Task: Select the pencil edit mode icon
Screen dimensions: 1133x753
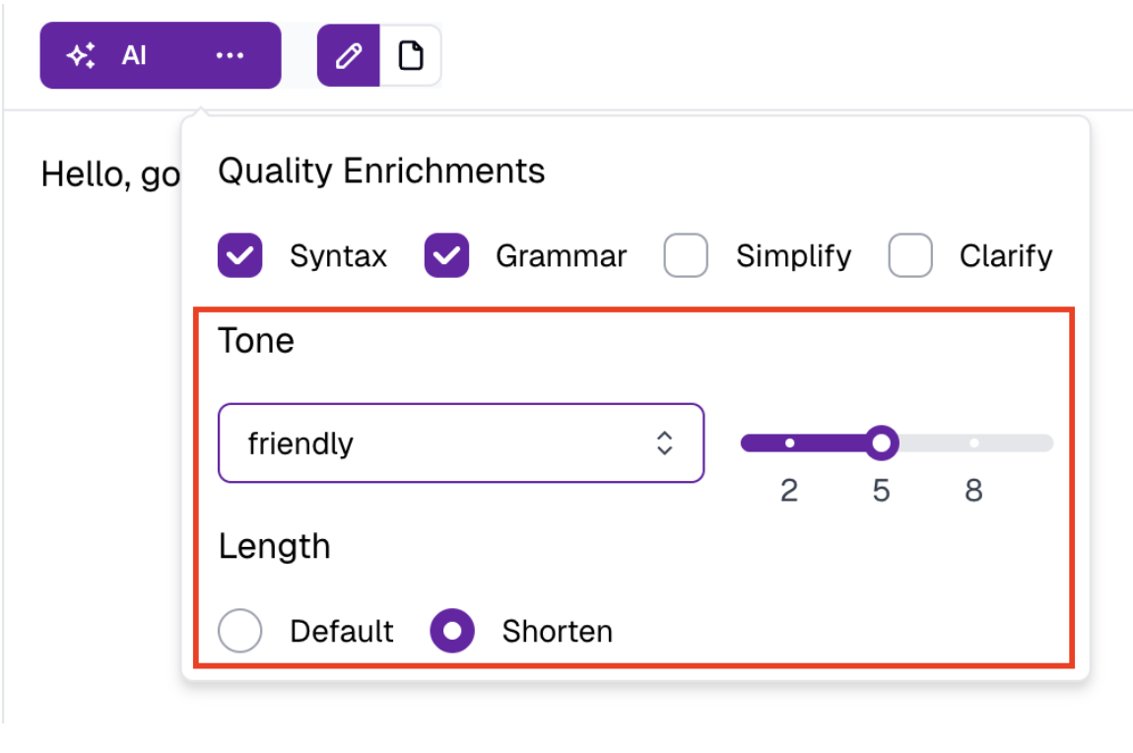Action: point(349,56)
